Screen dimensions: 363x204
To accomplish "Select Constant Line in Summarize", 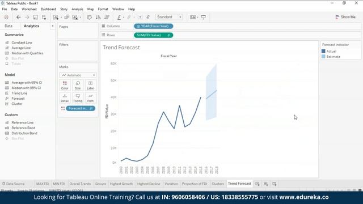I will 22,42.
